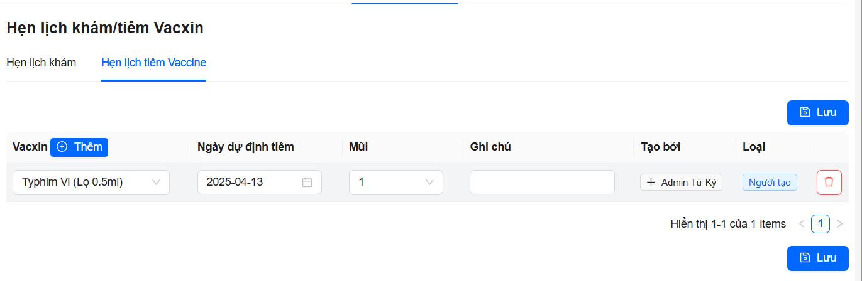Screen dimensions: 862x281
Task: Open the Mũi dose number dropdown
Action: pyautogui.click(x=396, y=183)
